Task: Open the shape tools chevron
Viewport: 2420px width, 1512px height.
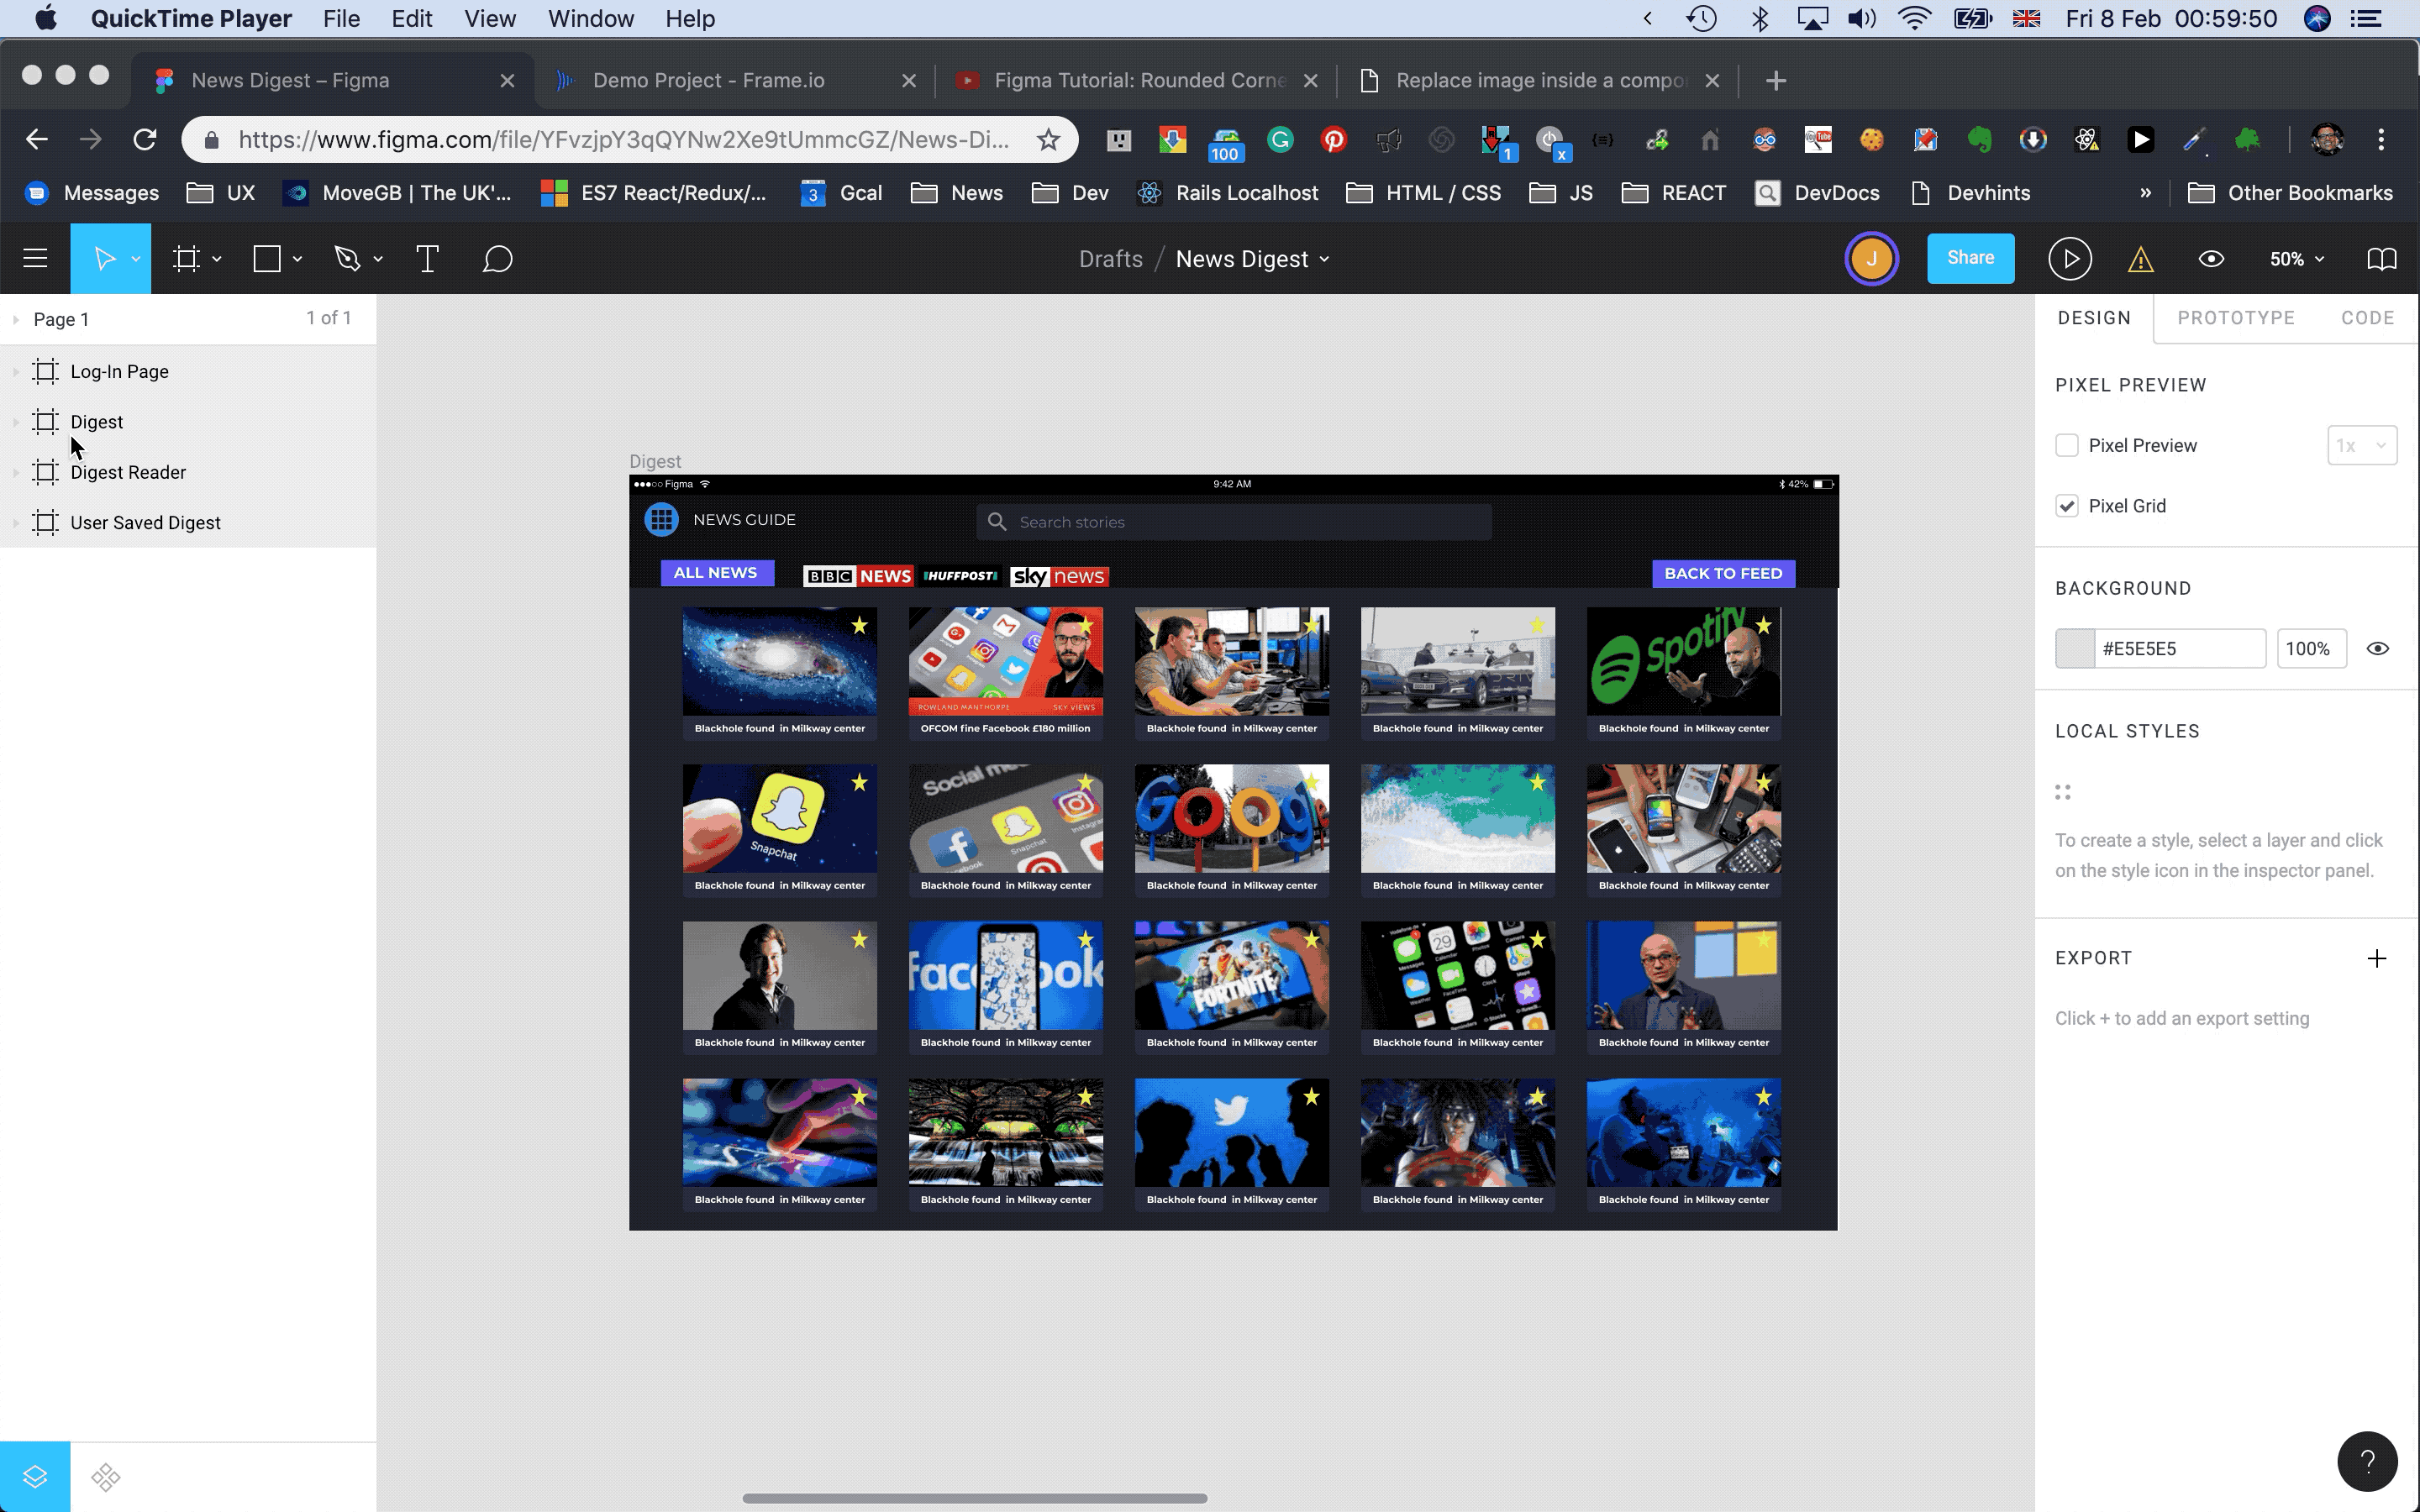Action: pos(297,260)
